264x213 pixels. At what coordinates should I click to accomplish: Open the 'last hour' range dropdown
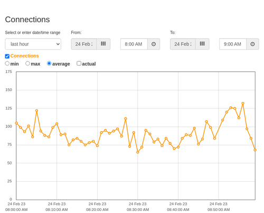tap(33, 44)
